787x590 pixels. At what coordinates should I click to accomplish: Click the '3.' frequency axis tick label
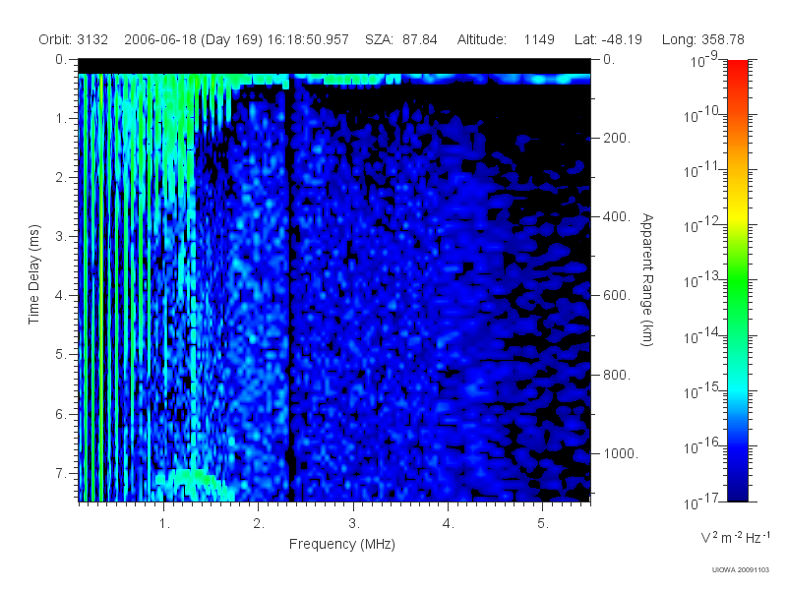point(354,524)
